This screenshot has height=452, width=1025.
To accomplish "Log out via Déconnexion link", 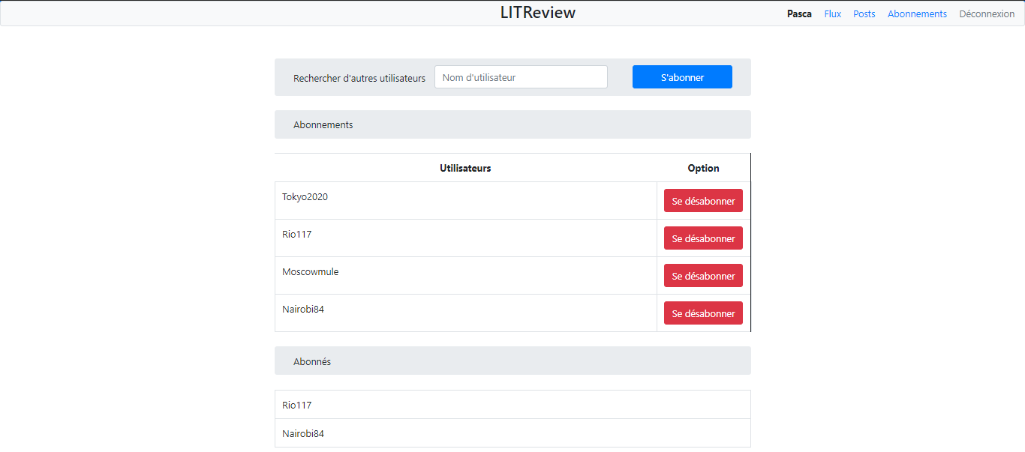I will point(987,13).
